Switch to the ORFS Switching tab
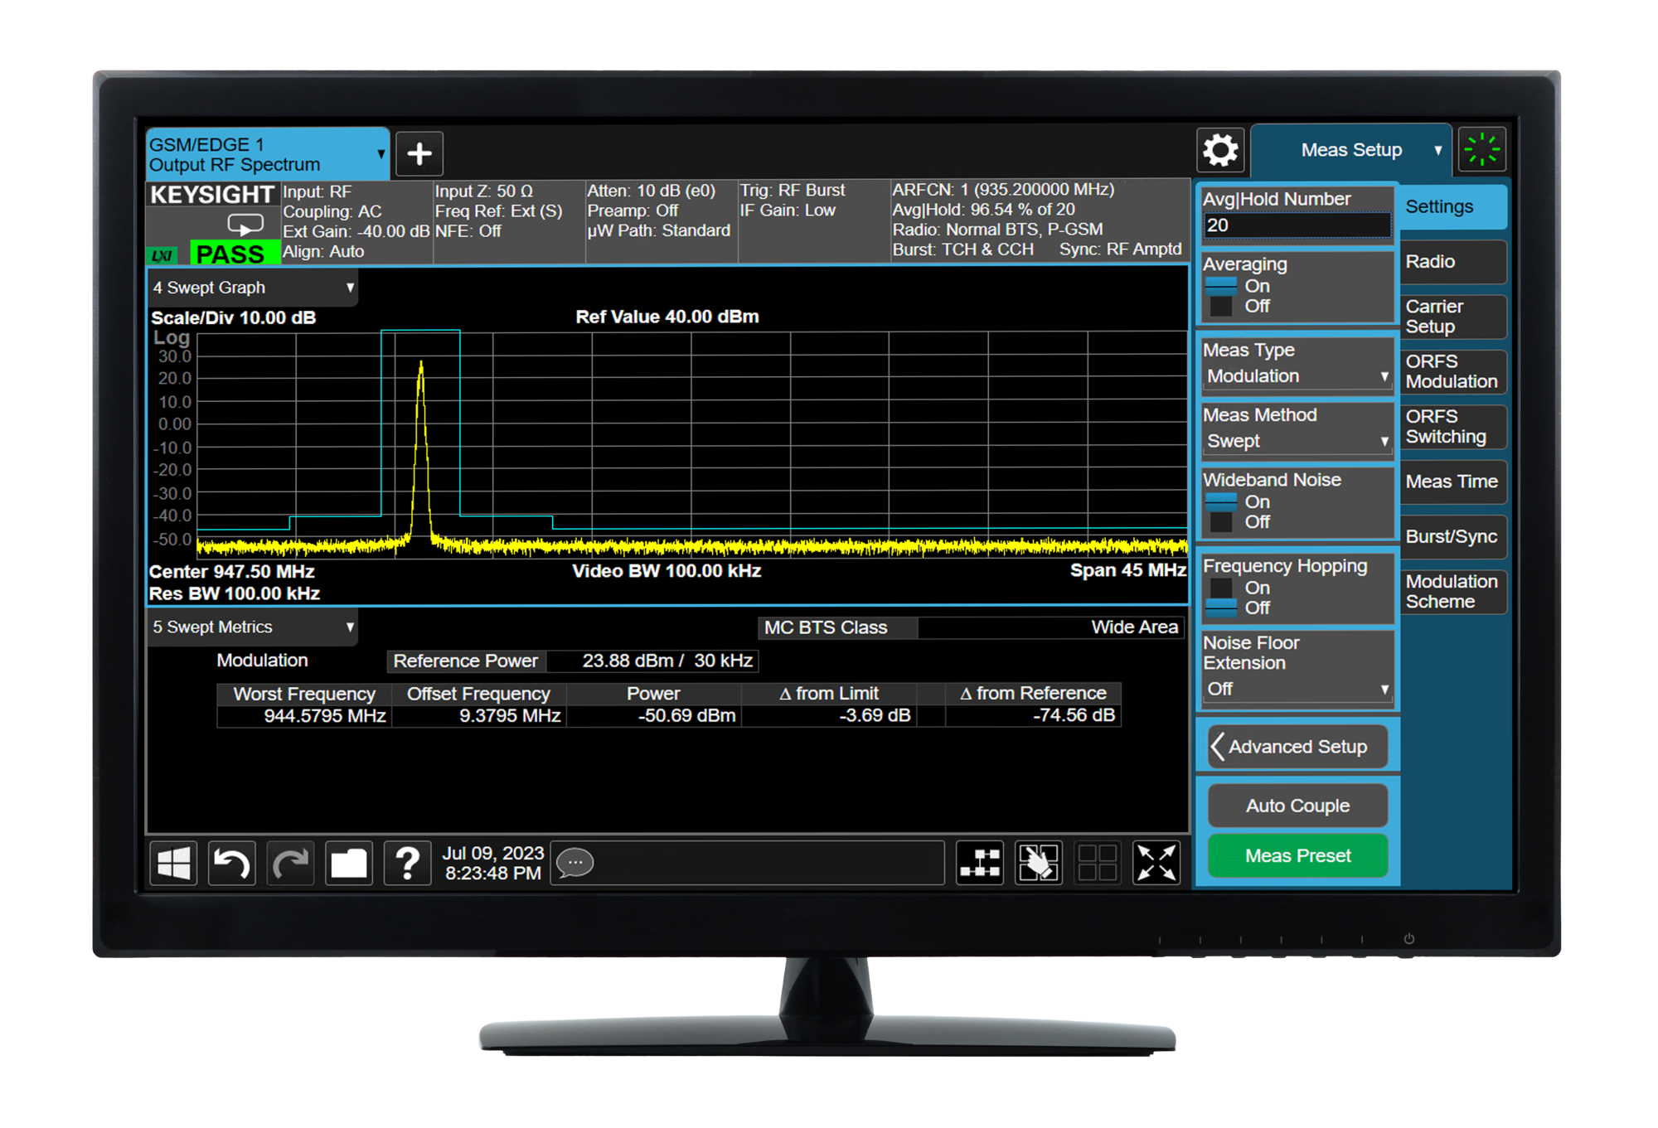 [x=1452, y=427]
